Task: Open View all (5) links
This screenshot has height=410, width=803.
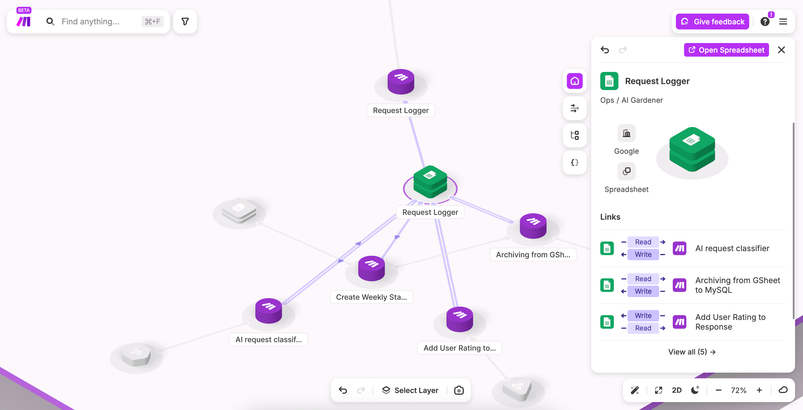Action: point(692,352)
